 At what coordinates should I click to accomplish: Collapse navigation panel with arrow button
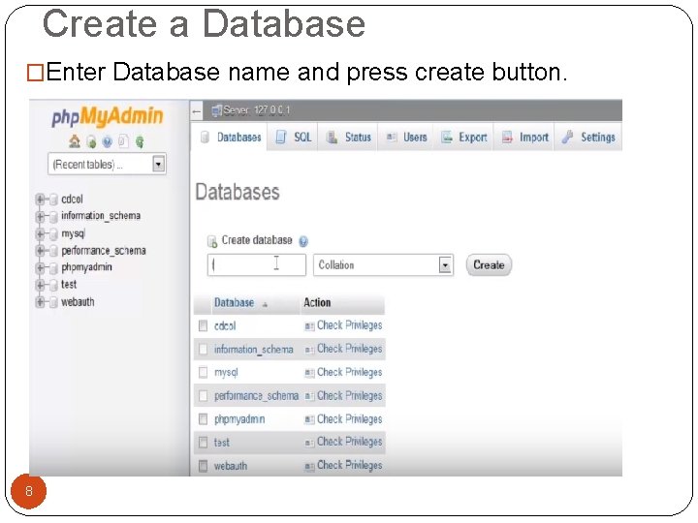[197, 110]
